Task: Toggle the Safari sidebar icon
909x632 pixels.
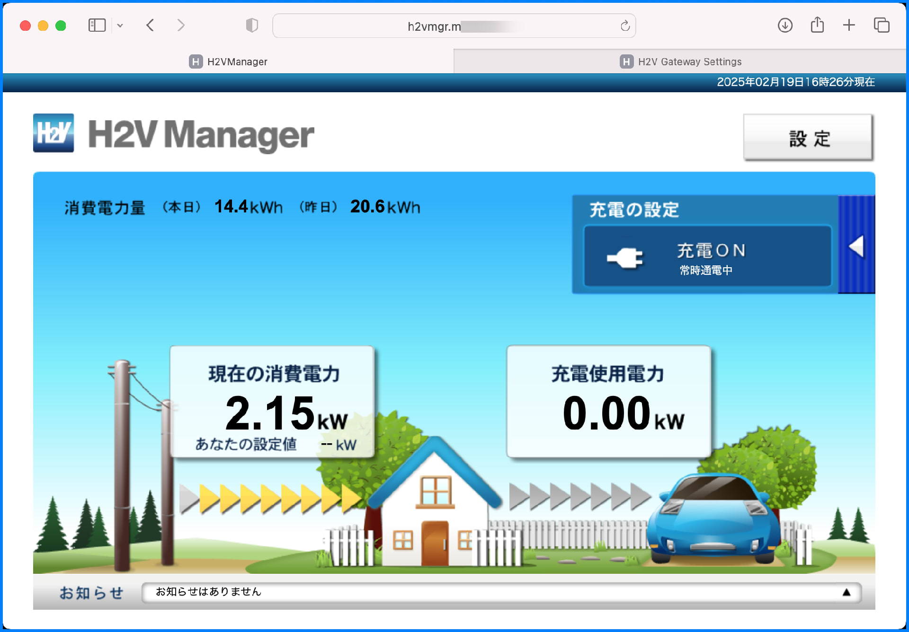Action: tap(97, 26)
